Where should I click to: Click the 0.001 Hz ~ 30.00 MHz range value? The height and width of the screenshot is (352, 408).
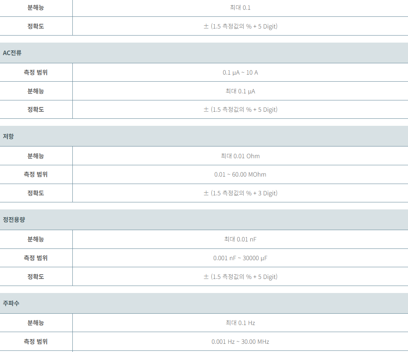point(240,341)
